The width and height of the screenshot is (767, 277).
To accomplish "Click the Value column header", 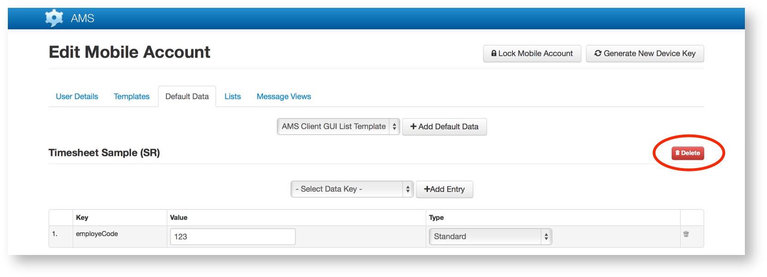I will [179, 218].
